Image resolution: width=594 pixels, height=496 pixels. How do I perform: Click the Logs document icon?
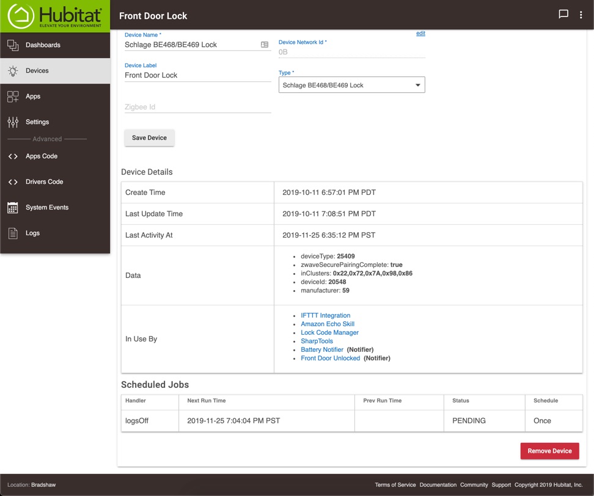pos(13,233)
